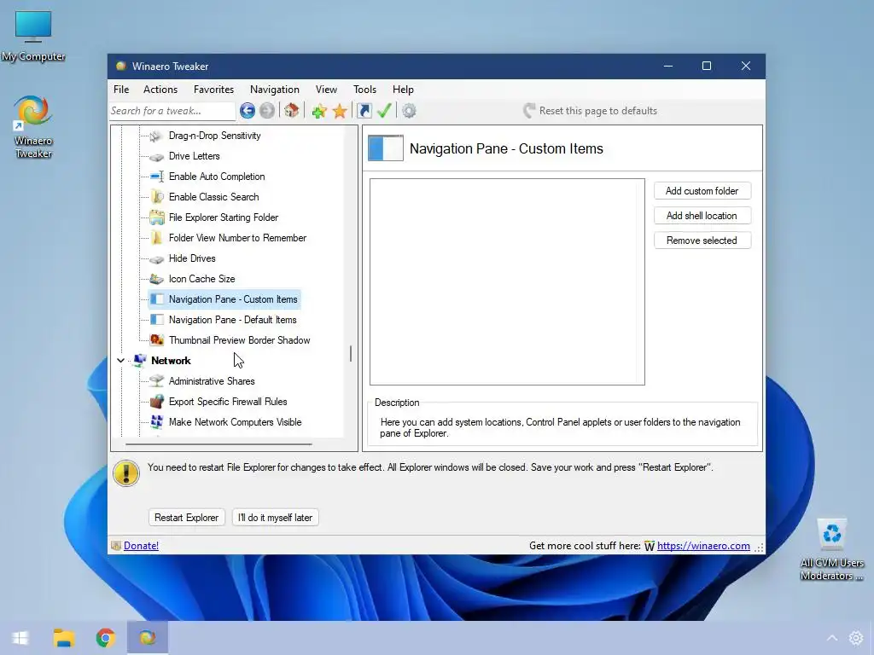Show hidden tray icons chevron
This screenshot has height=655, width=874.
[832, 638]
